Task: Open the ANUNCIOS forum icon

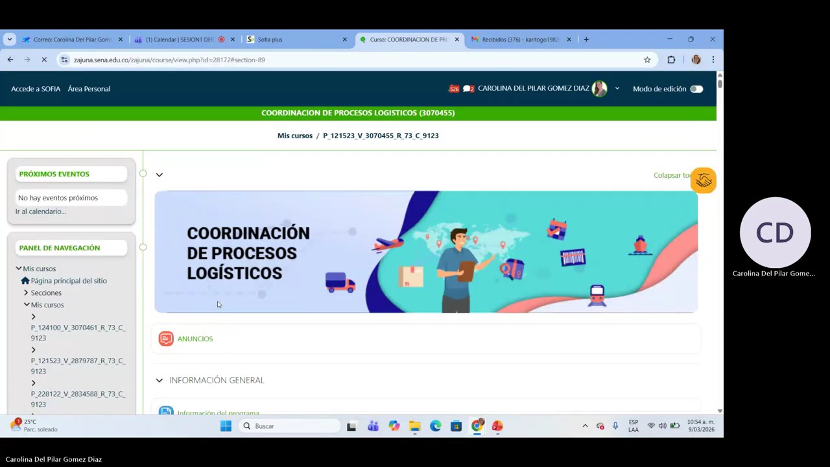Action: pos(166,339)
